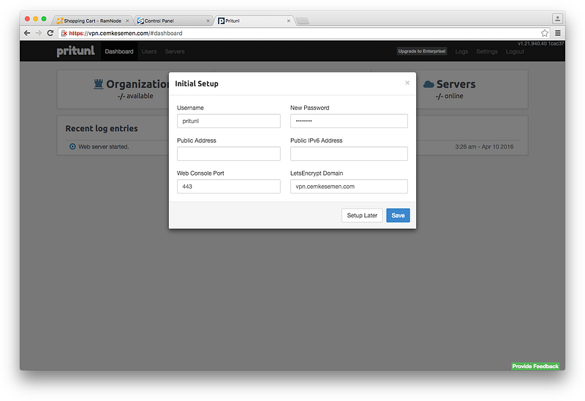585x401 pixels.
Task: Click the insecure HTTPS lock warning icon
Action: click(x=64, y=33)
